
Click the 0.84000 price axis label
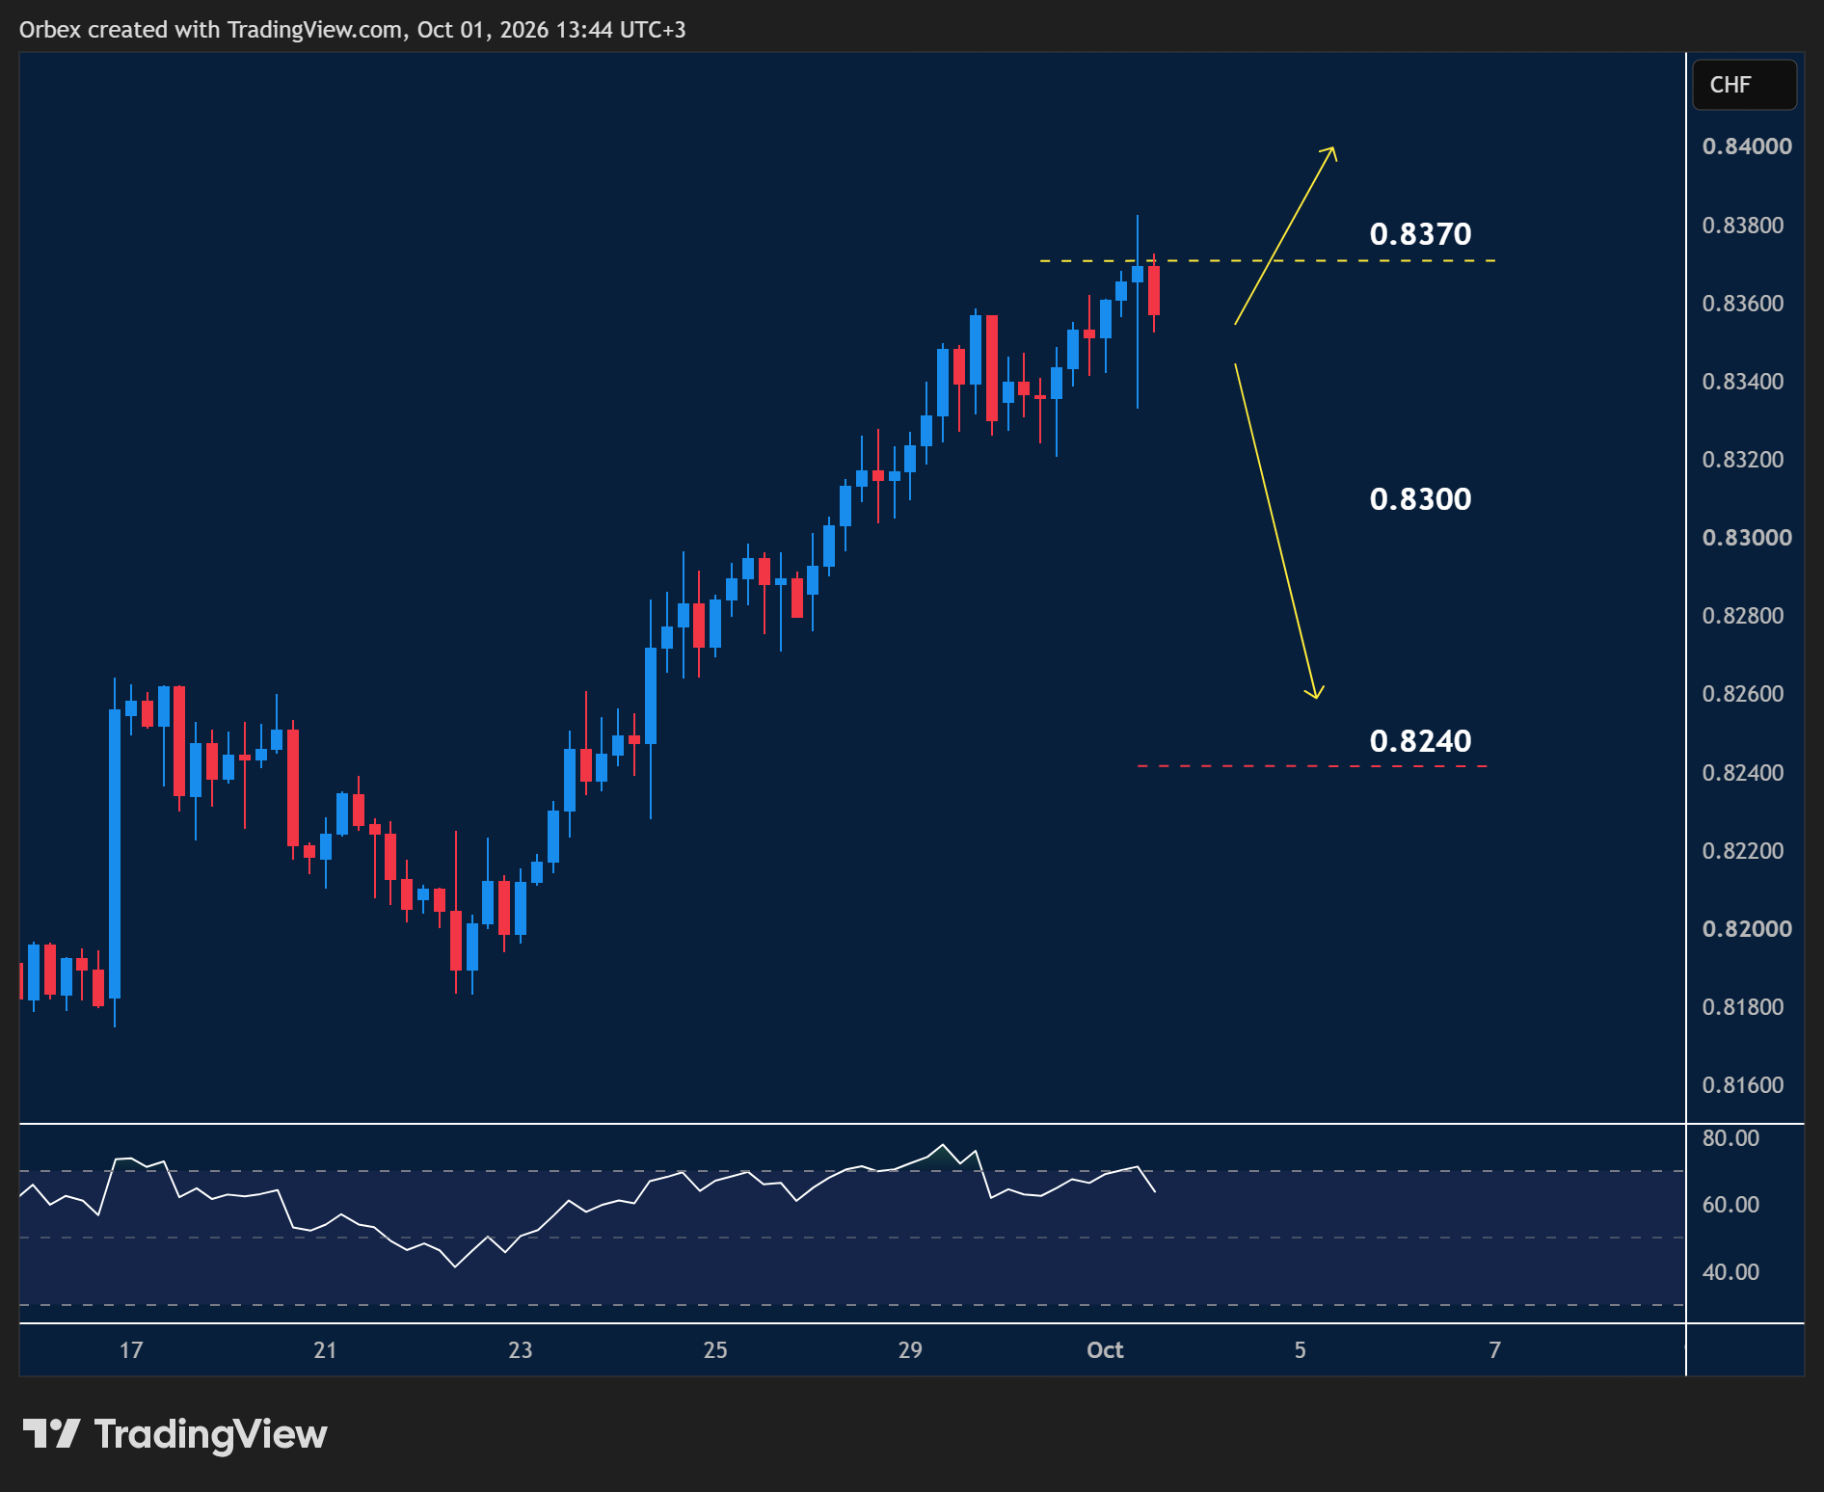tap(1747, 147)
